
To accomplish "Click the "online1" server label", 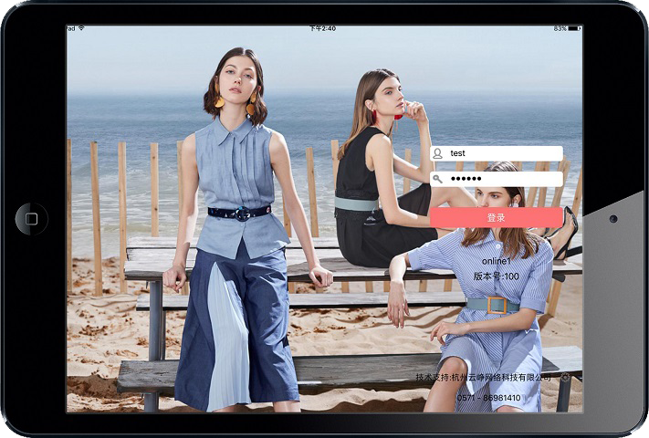I will (496, 261).
